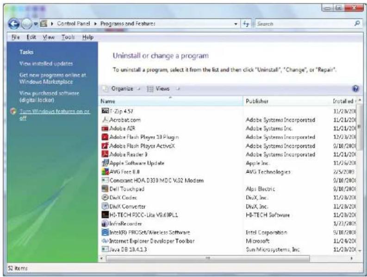This screenshot has width=367, height=277.
Task: Select the AVG Technologies publisher cell
Action: pyautogui.click(x=268, y=172)
